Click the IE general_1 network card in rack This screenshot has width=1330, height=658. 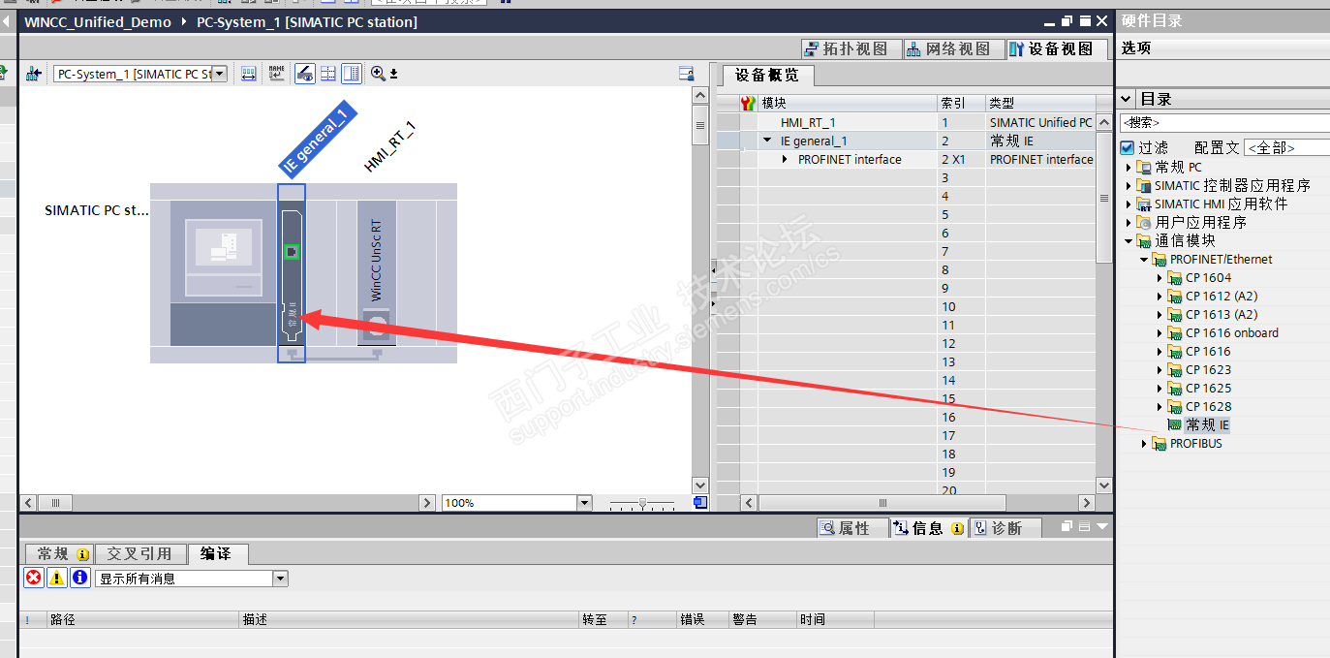click(292, 273)
